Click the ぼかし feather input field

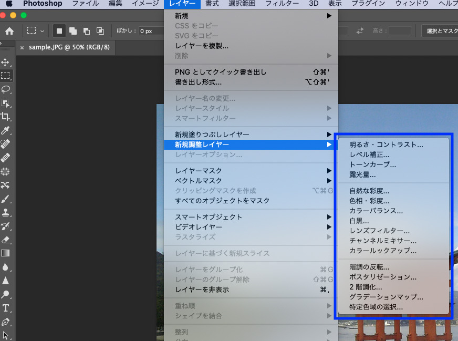click(x=151, y=31)
